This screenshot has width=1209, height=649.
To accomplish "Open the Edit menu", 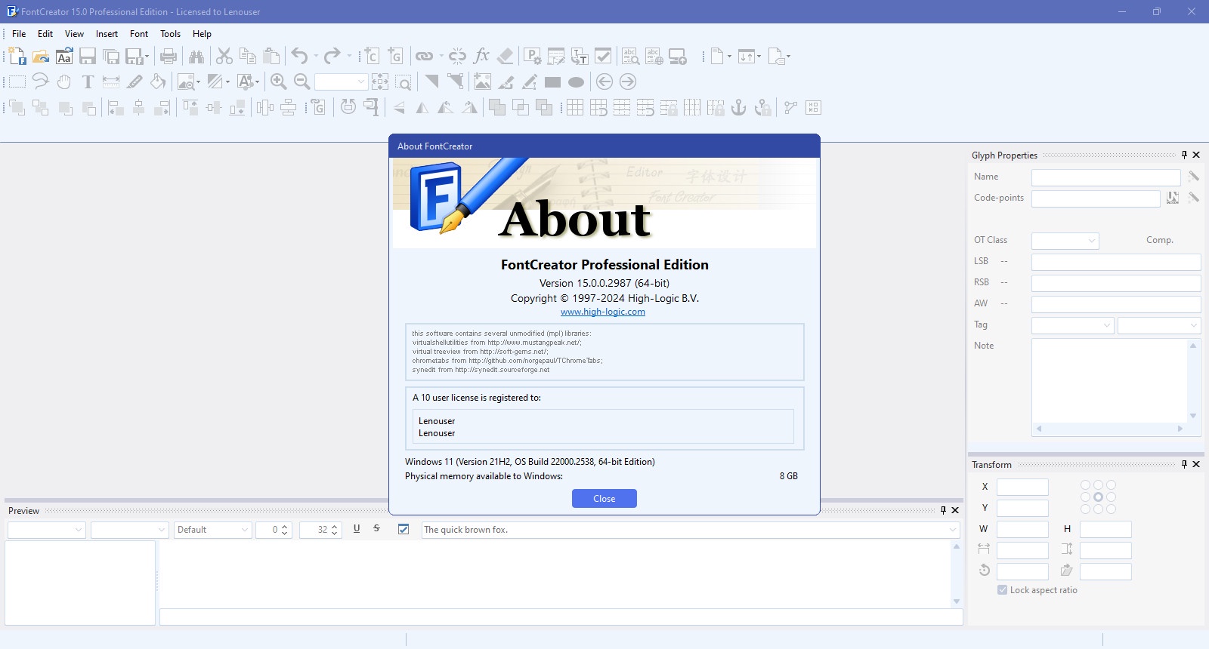I will coord(45,34).
